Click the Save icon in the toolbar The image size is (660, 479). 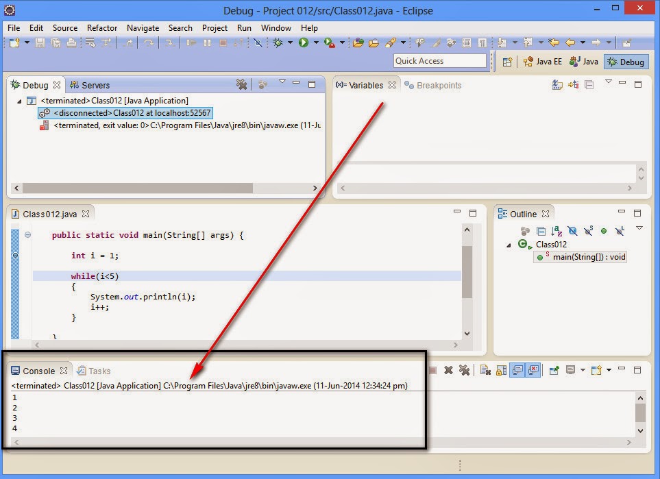40,42
